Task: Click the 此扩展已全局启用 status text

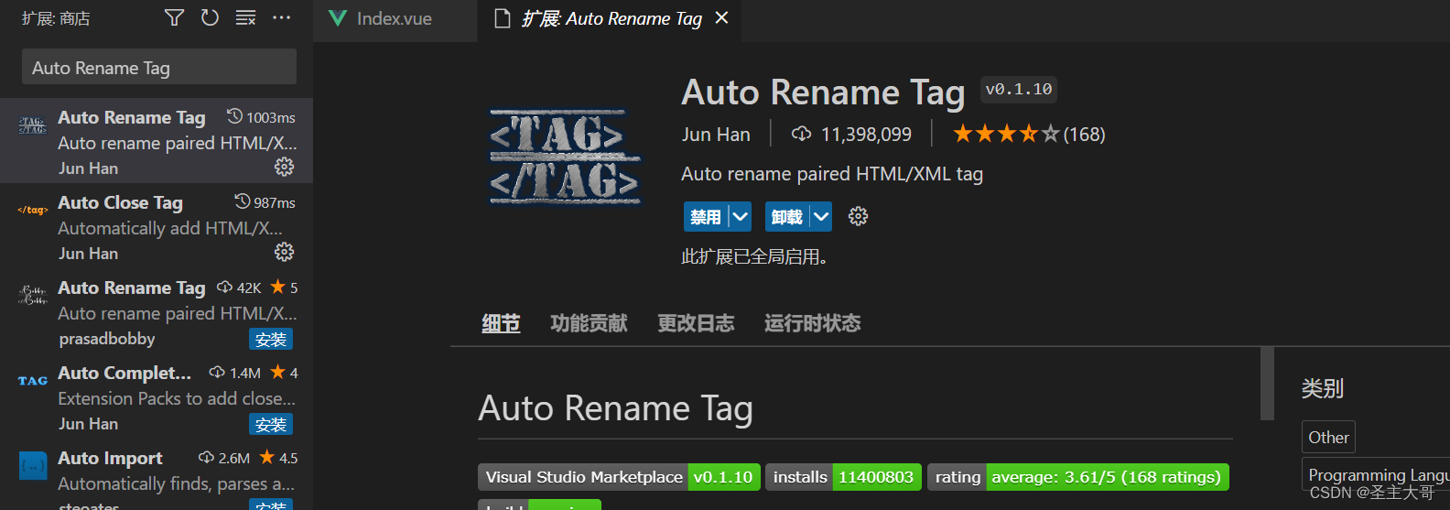Action: point(754,256)
